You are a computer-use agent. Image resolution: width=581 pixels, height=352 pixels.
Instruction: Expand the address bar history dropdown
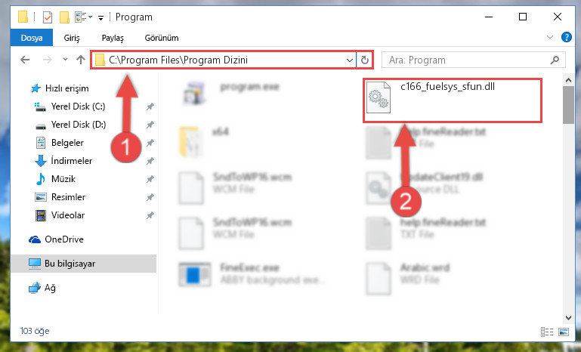coord(349,60)
